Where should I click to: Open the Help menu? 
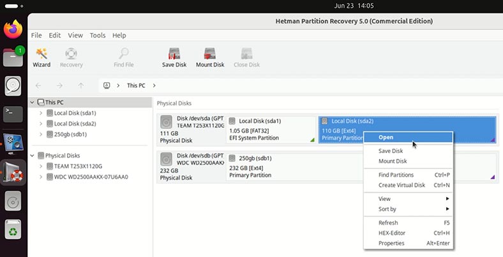coord(119,35)
